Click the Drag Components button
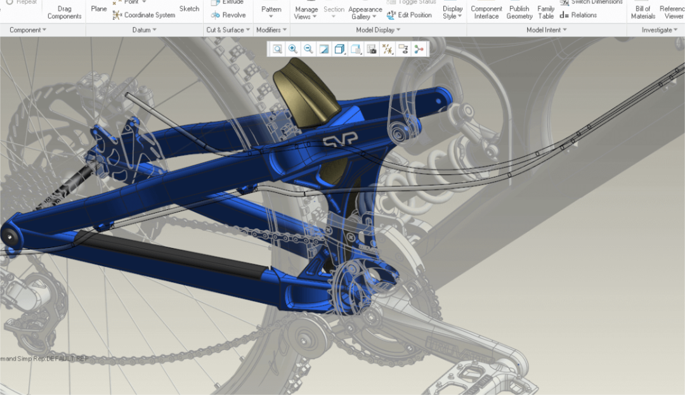Viewport: 685px width, 395px height. pyautogui.click(x=64, y=12)
